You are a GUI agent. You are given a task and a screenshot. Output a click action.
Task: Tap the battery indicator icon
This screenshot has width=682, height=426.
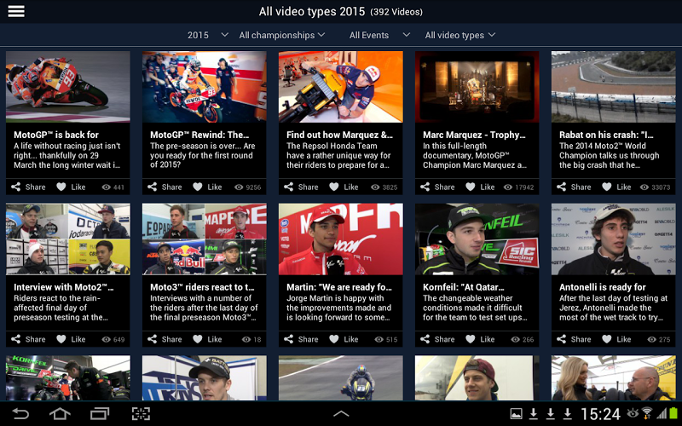click(673, 413)
